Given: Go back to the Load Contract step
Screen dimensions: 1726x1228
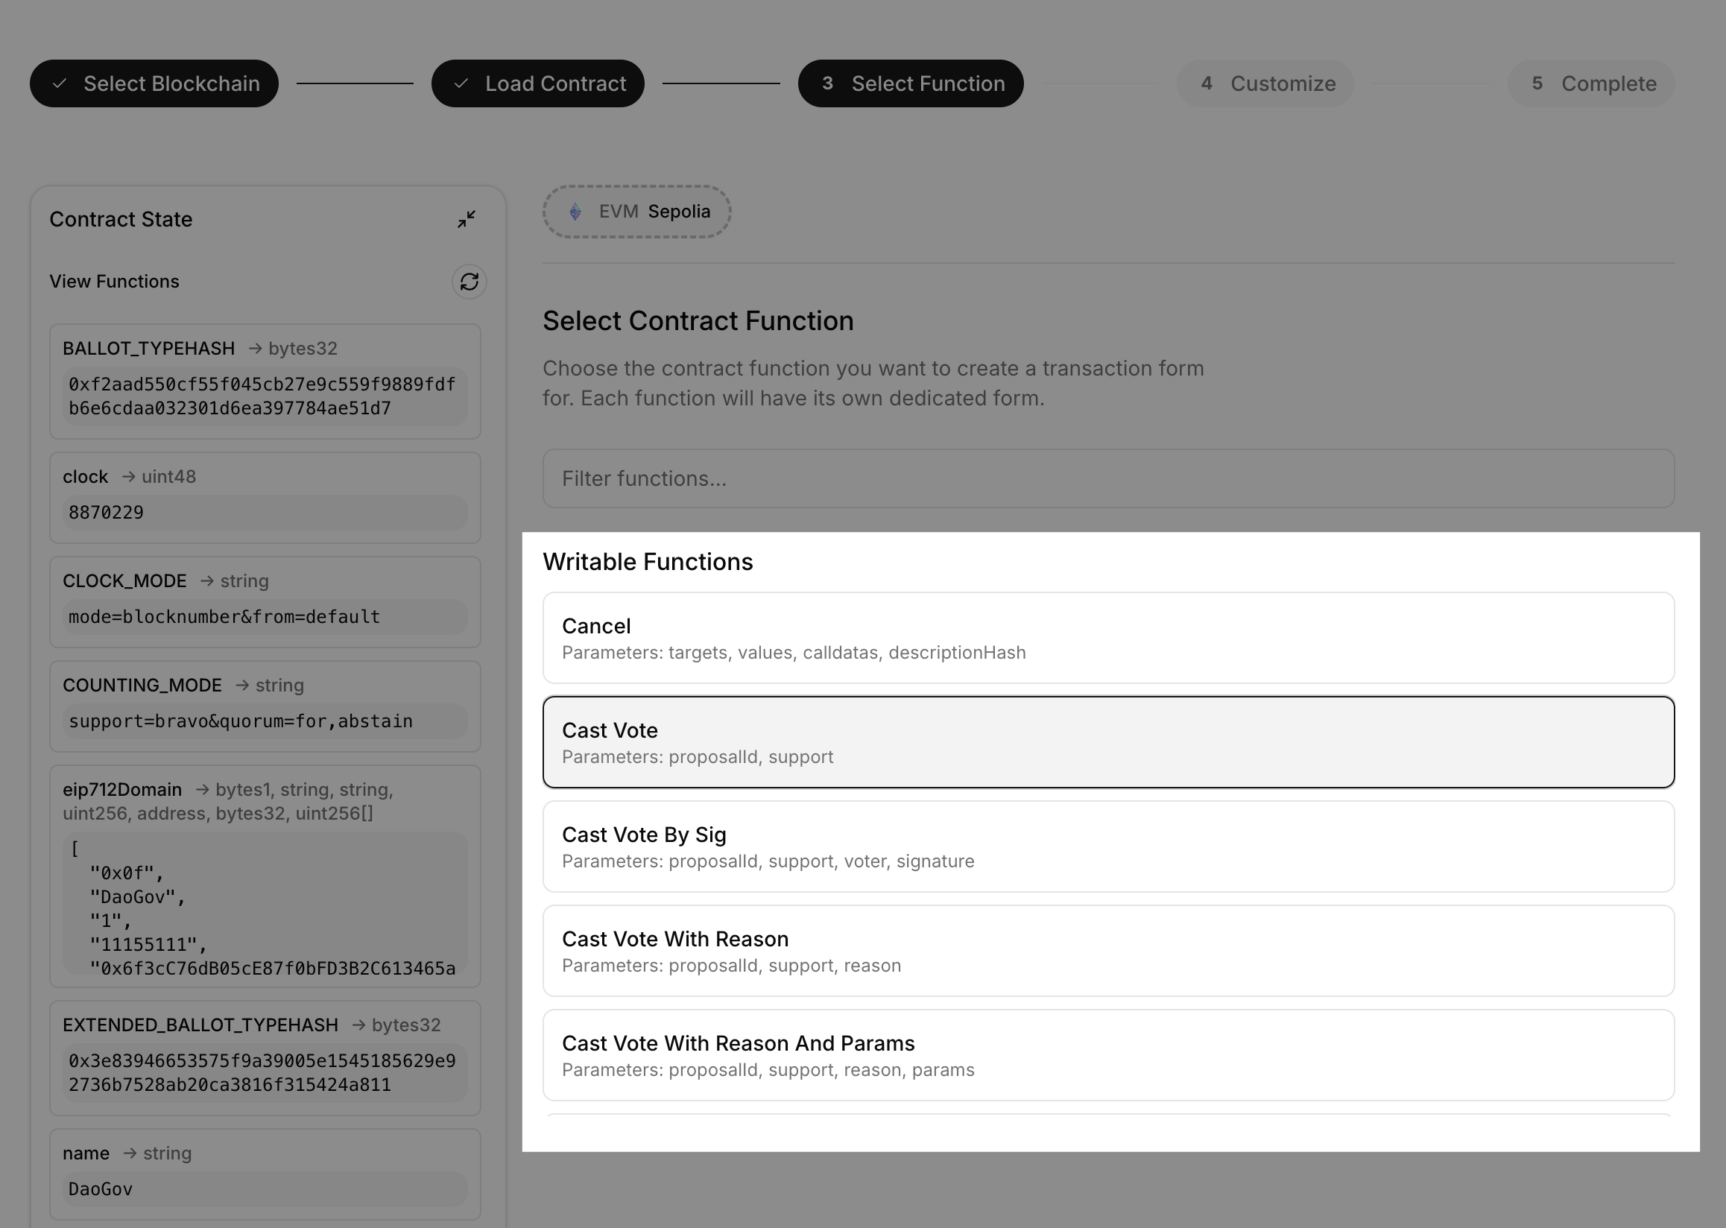Looking at the screenshot, I should [x=538, y=83].
